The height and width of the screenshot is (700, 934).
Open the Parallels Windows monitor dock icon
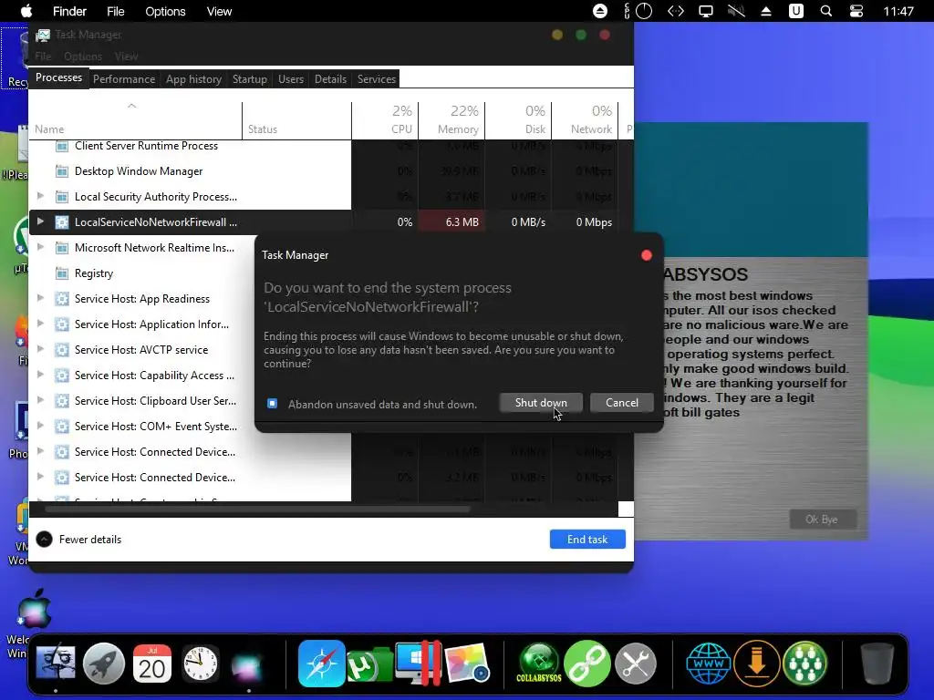[420, 664]
